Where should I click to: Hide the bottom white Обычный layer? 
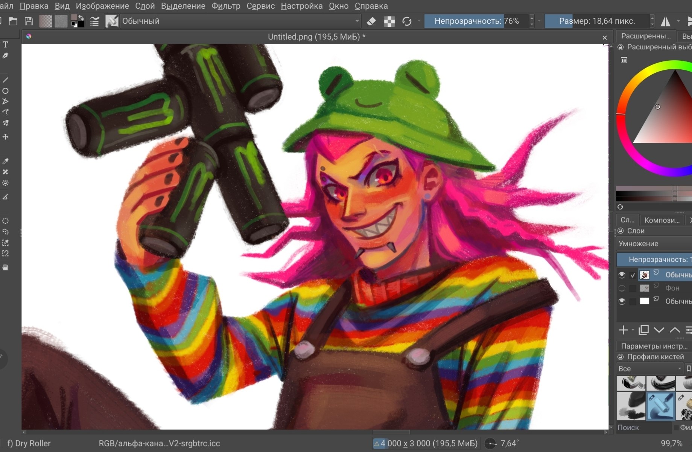[x=622, y=301]
